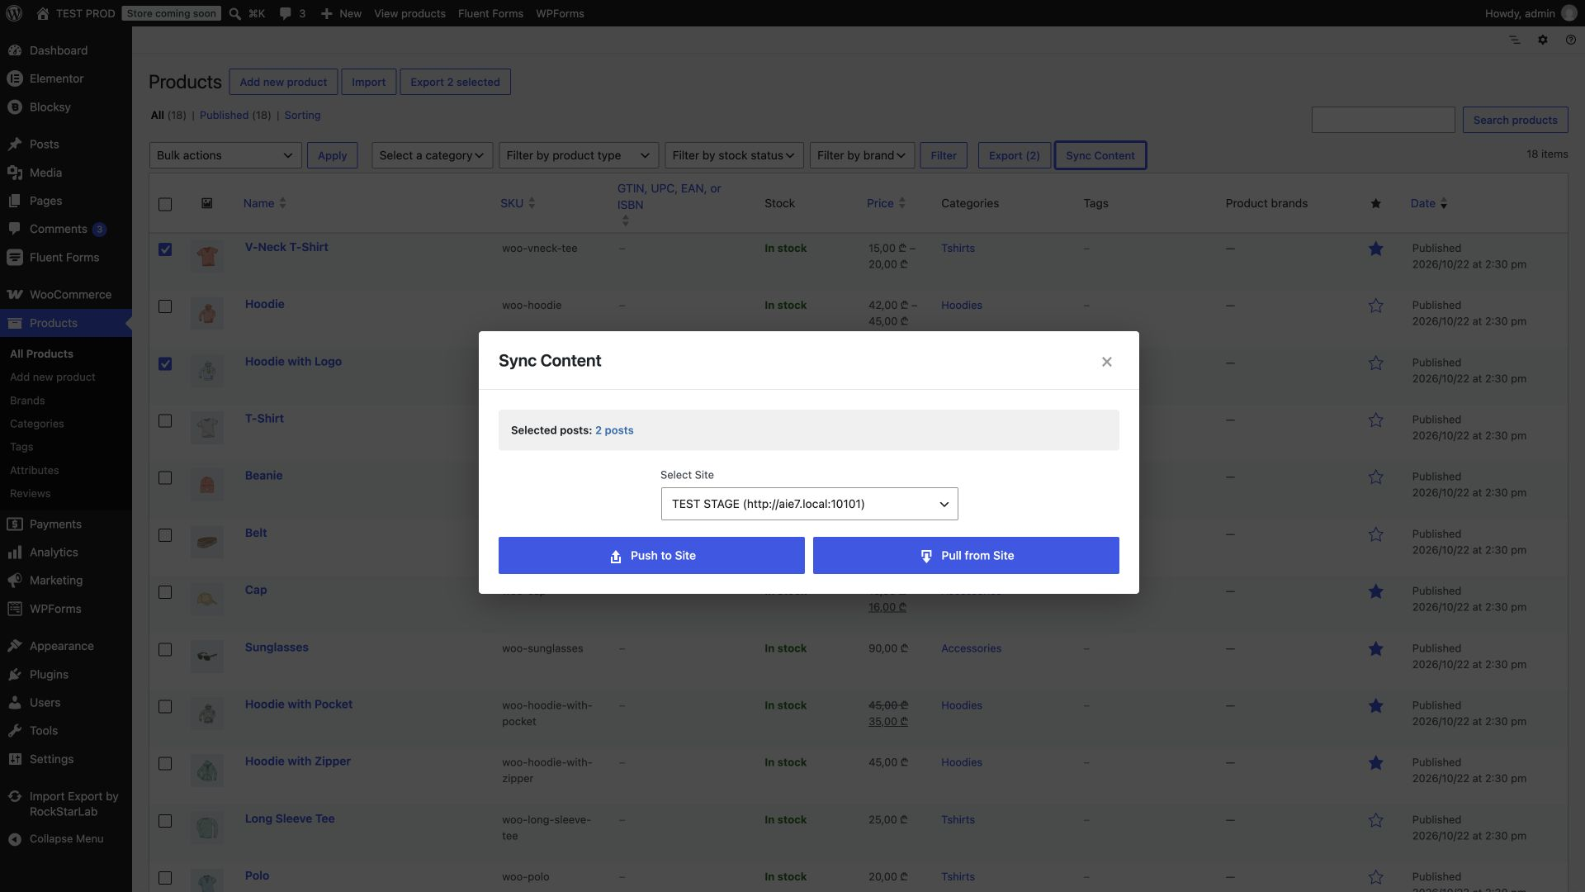Image resolution: width=1585 pixels, height=892 pixels.
Task: Click the WordPress logo icon in admin bar
Action: click(14, 13)
